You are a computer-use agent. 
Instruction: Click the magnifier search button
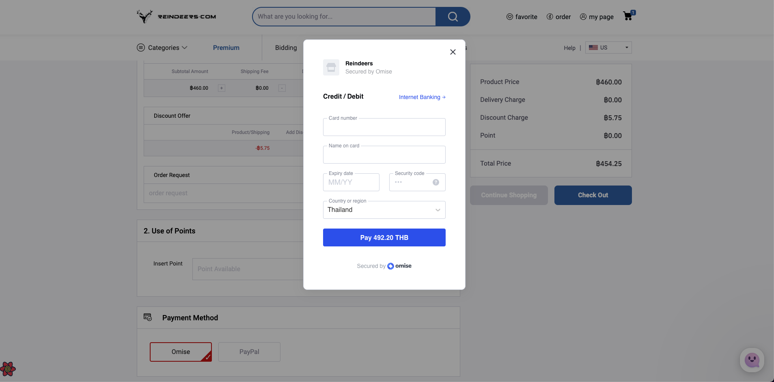click(453, 17)
